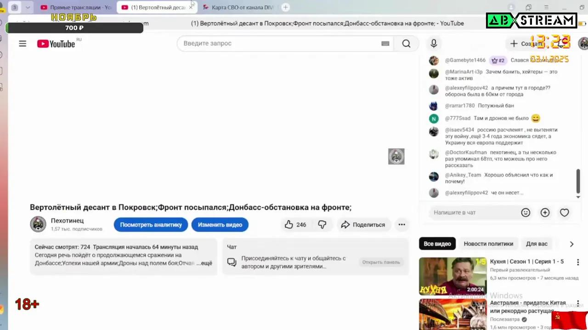
Task: Click username @isaev5434 in chat
Action: pyautogui.click(x=459, y=130)
